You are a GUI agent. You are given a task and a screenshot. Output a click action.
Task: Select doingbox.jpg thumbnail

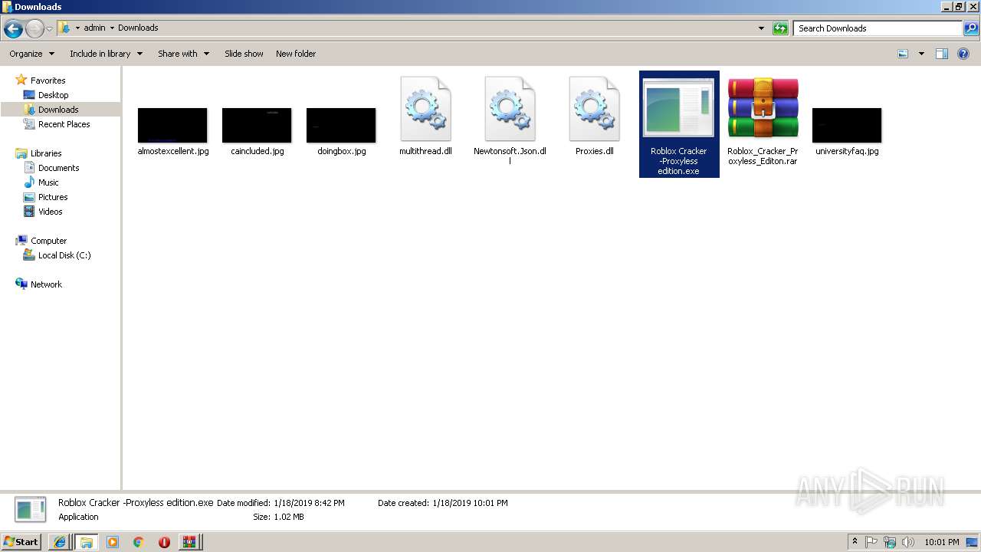(x=341, y=125)
